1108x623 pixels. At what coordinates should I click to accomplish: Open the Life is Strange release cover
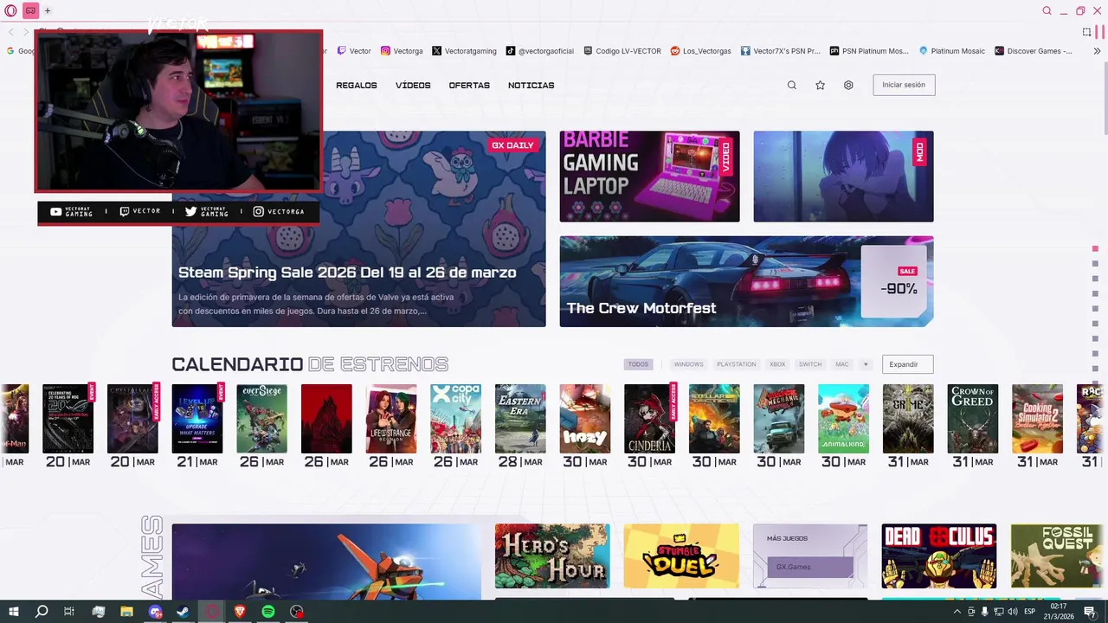390,419
